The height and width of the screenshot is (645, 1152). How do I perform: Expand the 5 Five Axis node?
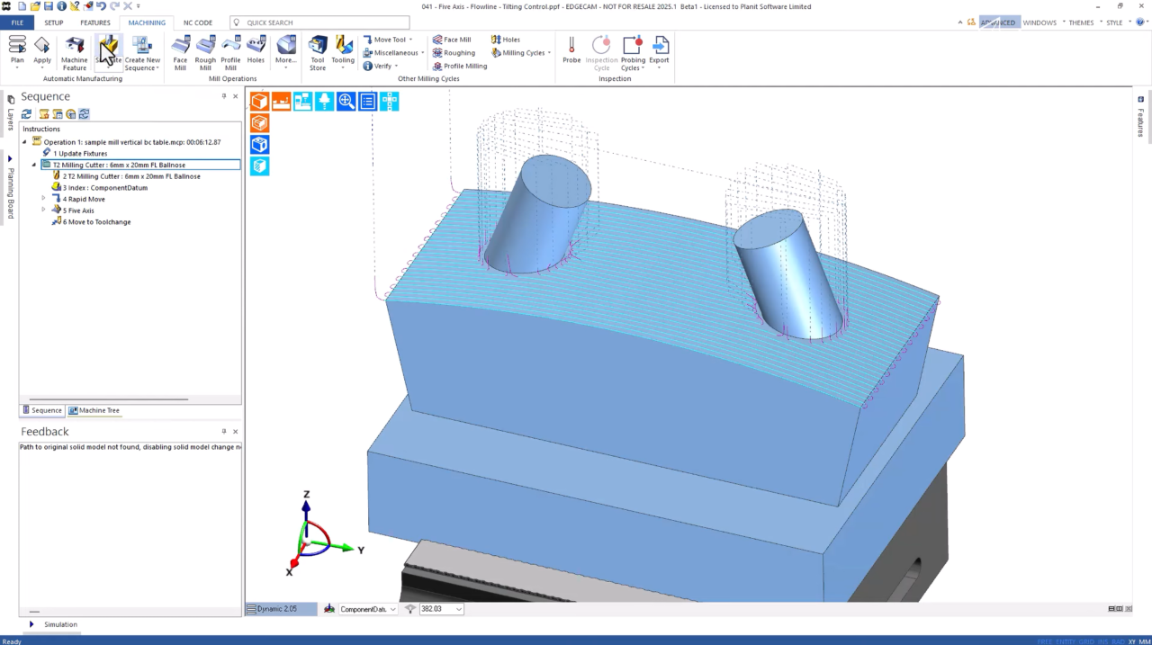(43, 211)
